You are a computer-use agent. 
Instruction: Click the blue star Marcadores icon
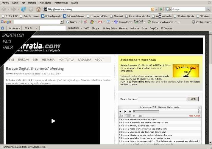[x=116, y=22]
